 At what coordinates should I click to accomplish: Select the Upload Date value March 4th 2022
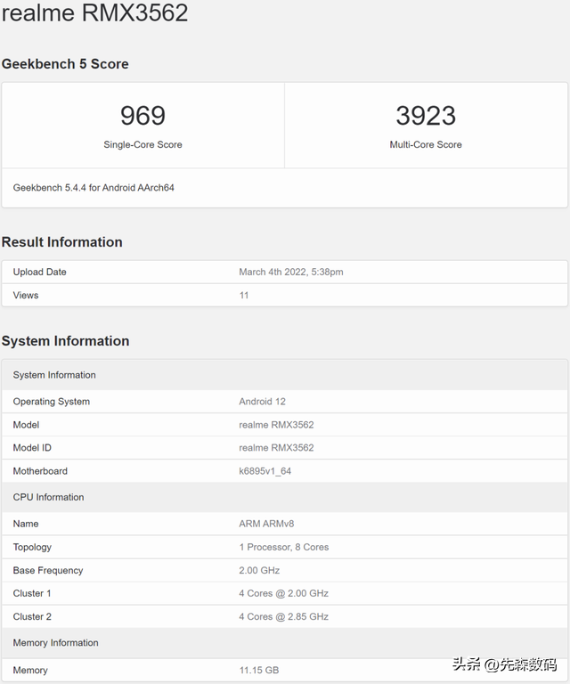click(x=290, y=272)
